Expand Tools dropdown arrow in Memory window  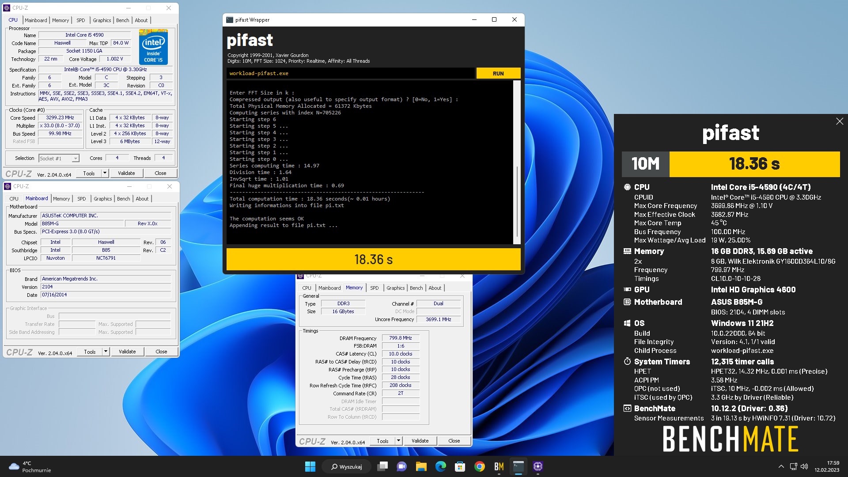tap(398, 441)
